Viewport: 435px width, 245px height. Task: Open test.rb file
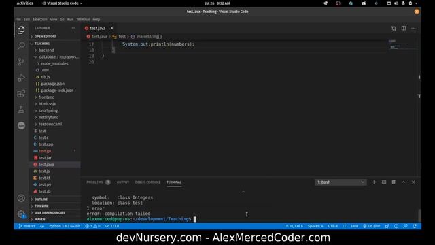(55, 191)
